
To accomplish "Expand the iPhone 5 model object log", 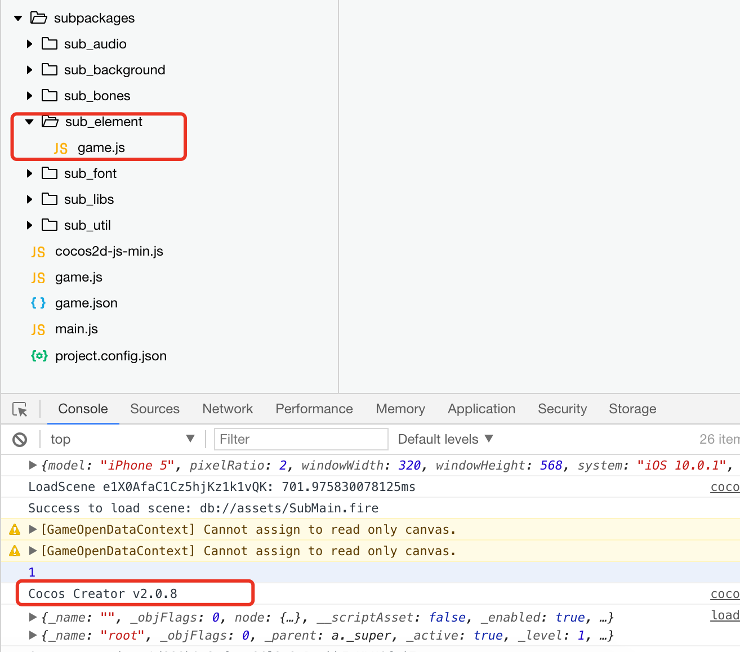I will [x=33, y=465].
